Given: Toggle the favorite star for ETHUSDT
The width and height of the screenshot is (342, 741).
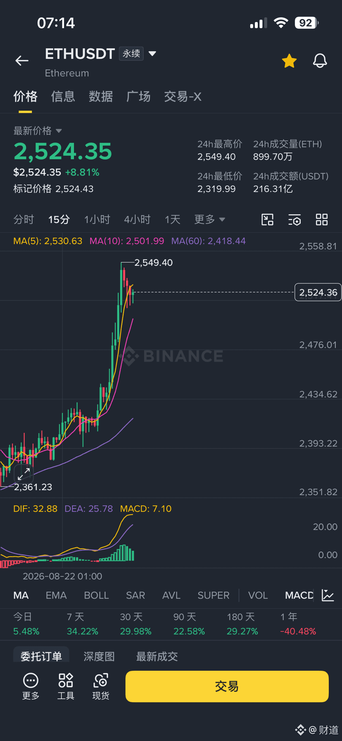Looking at the screenshot, I should 289,61.
